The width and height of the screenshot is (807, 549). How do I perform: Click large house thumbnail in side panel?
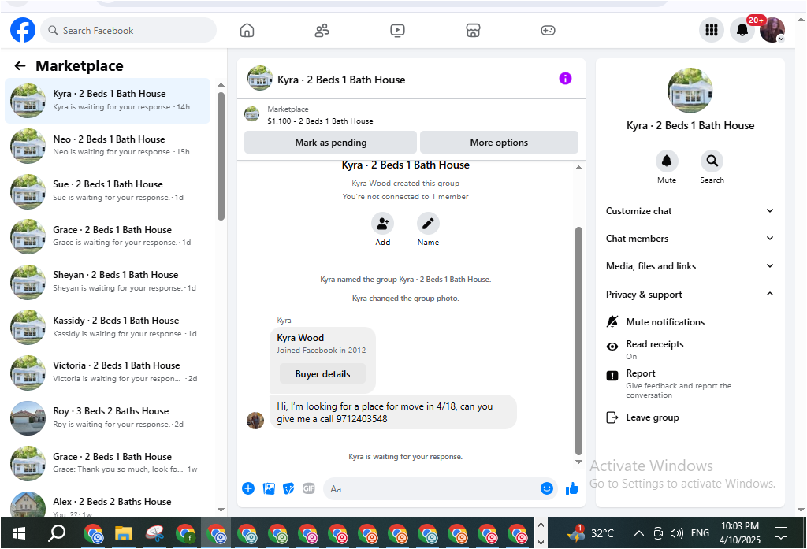(x=690, y=91)
